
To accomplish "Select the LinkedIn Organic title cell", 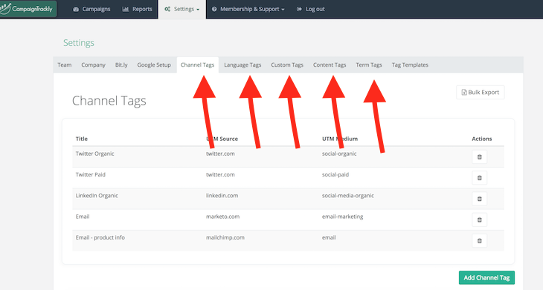I will point(97,195).
